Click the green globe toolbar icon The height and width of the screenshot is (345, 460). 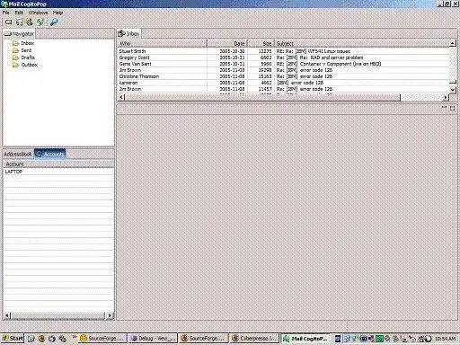pos(40,22)
